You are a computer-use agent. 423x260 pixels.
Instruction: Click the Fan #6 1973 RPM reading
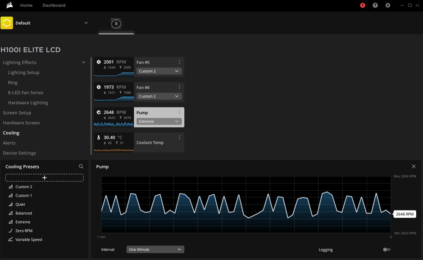click(115, 87)
